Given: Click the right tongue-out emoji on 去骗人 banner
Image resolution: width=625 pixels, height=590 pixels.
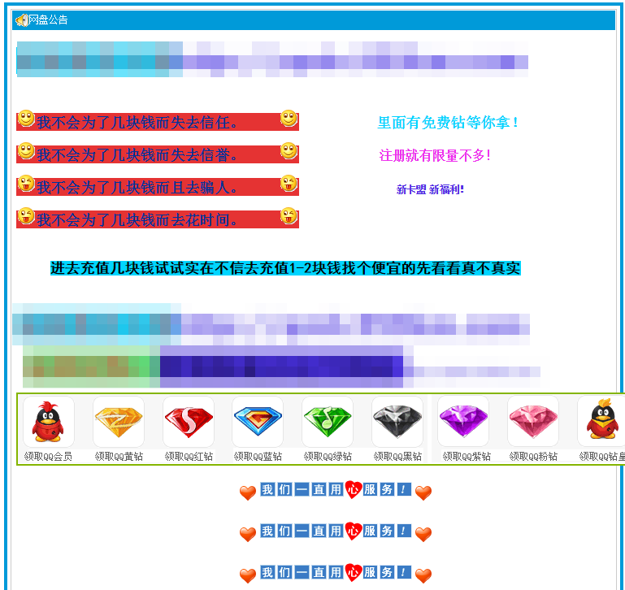Looking at the screenshot, I should point(289,184).
